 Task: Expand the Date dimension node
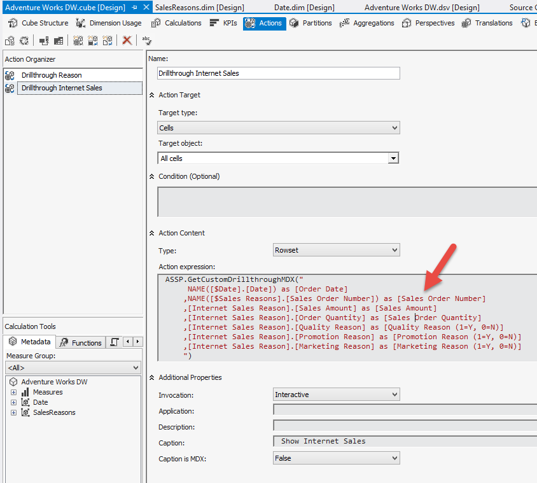point(13,402)
